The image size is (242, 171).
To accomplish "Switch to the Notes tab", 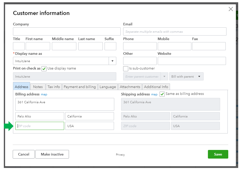I will (x=38, y=87).
